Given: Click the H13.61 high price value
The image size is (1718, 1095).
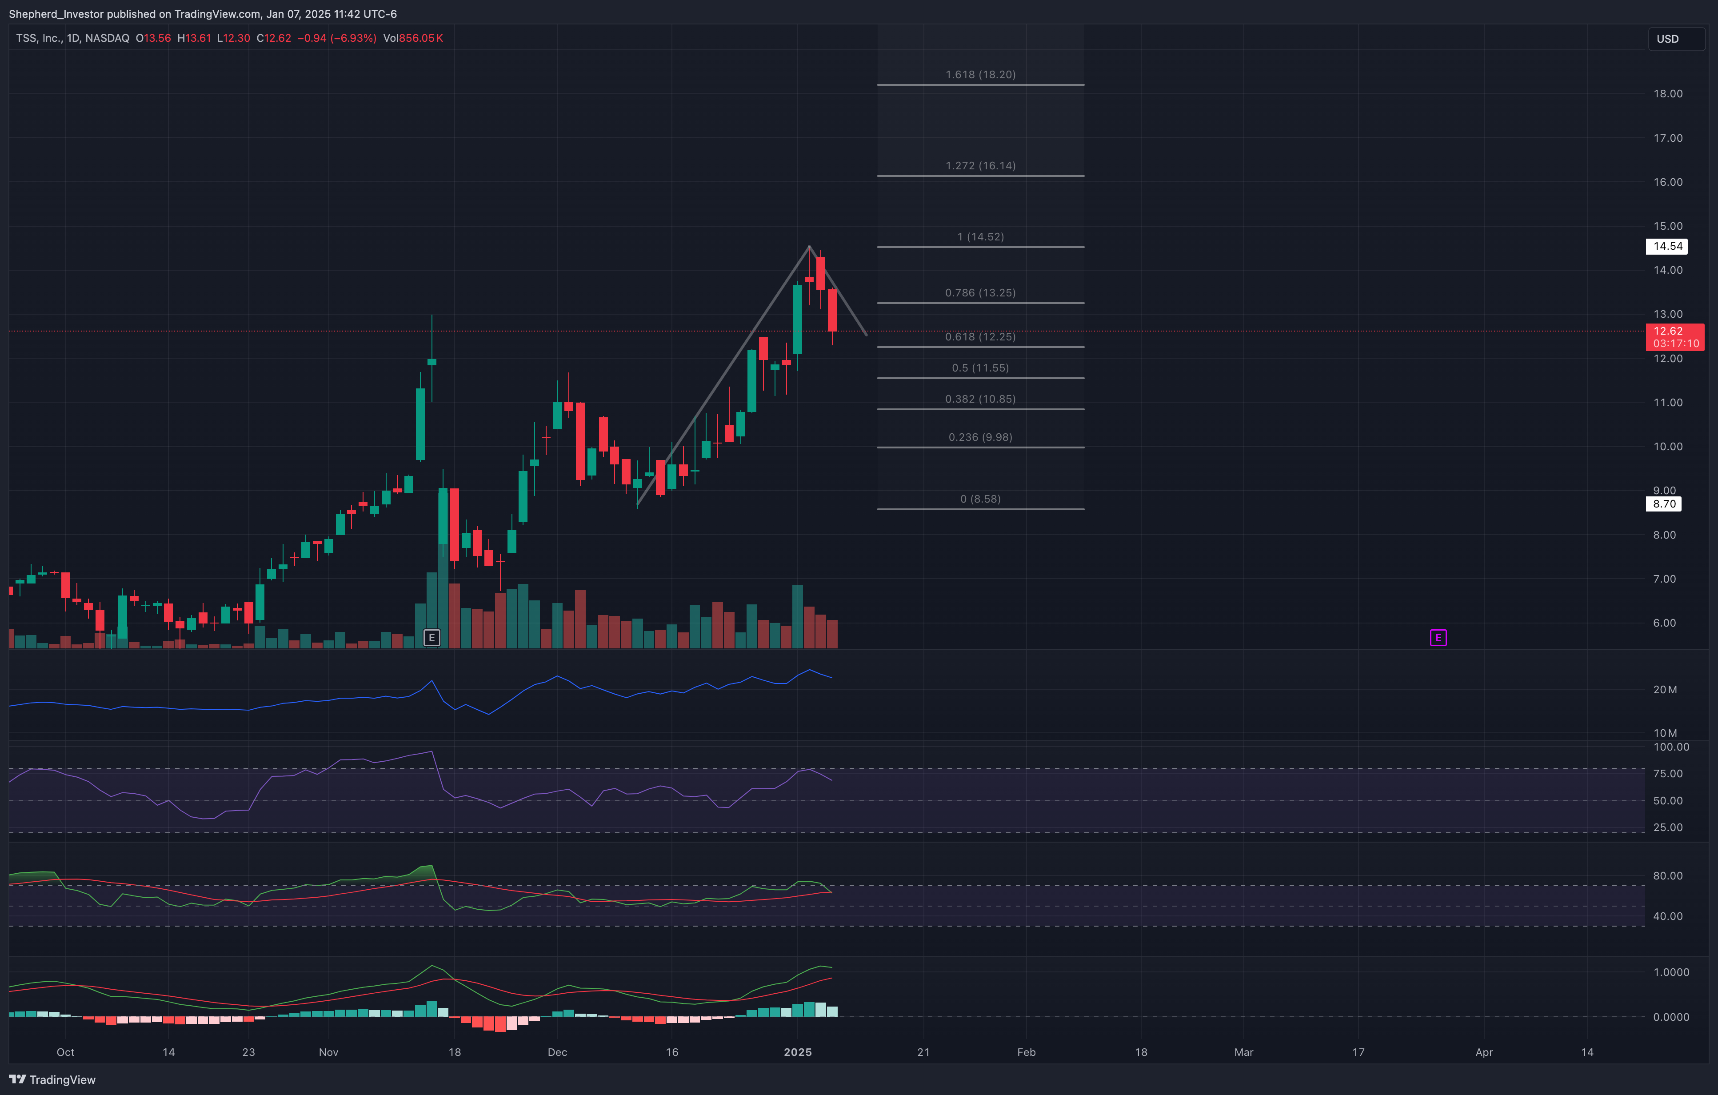Looking at the screenshot, I should pyautogui.click(x=194, y=38).
